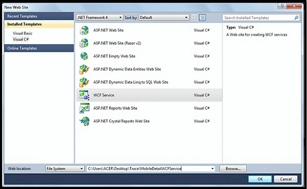Select Visual C# in the templates tree
307x189 pixels.
(x=21, y=39)
